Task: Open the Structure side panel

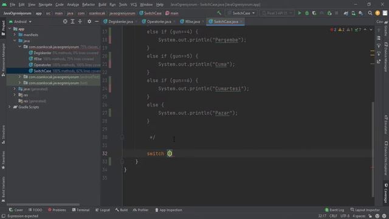Action: point(3,134)
